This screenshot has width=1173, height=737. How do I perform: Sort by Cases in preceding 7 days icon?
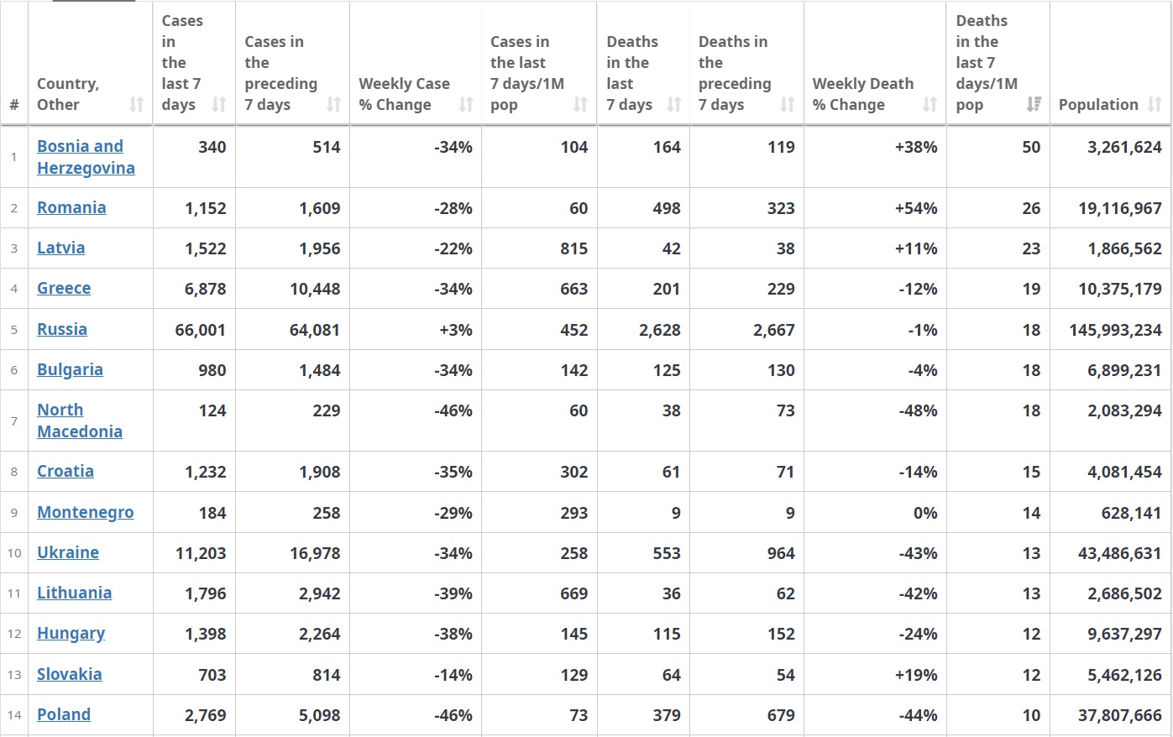coord(333,105)
